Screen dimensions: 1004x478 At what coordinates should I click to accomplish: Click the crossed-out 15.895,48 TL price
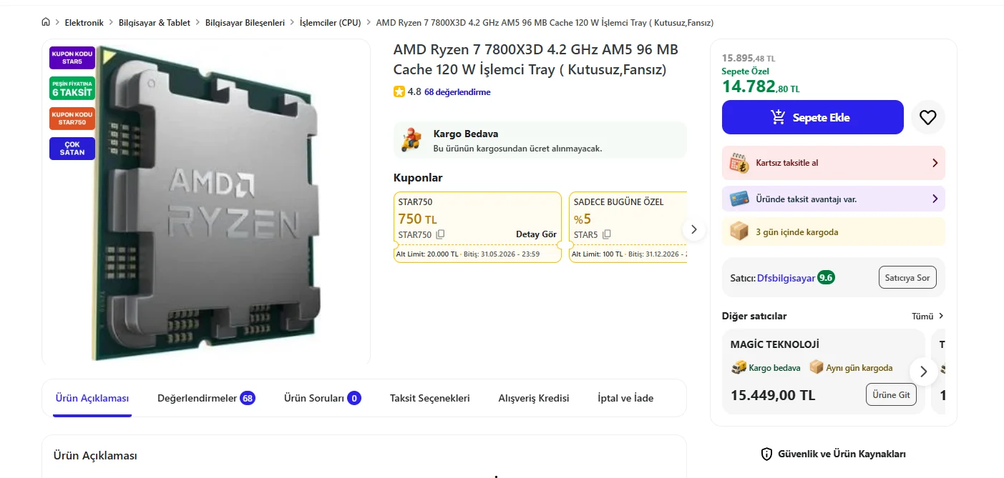point(749,58)
